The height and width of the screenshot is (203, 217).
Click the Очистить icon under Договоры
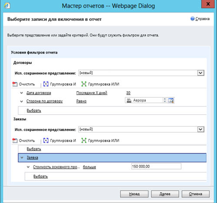[15, 84]
